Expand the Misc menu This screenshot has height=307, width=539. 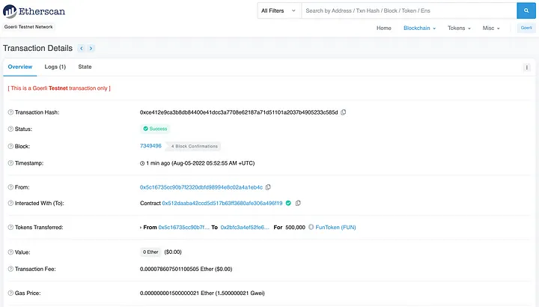[x=491, y=28]
